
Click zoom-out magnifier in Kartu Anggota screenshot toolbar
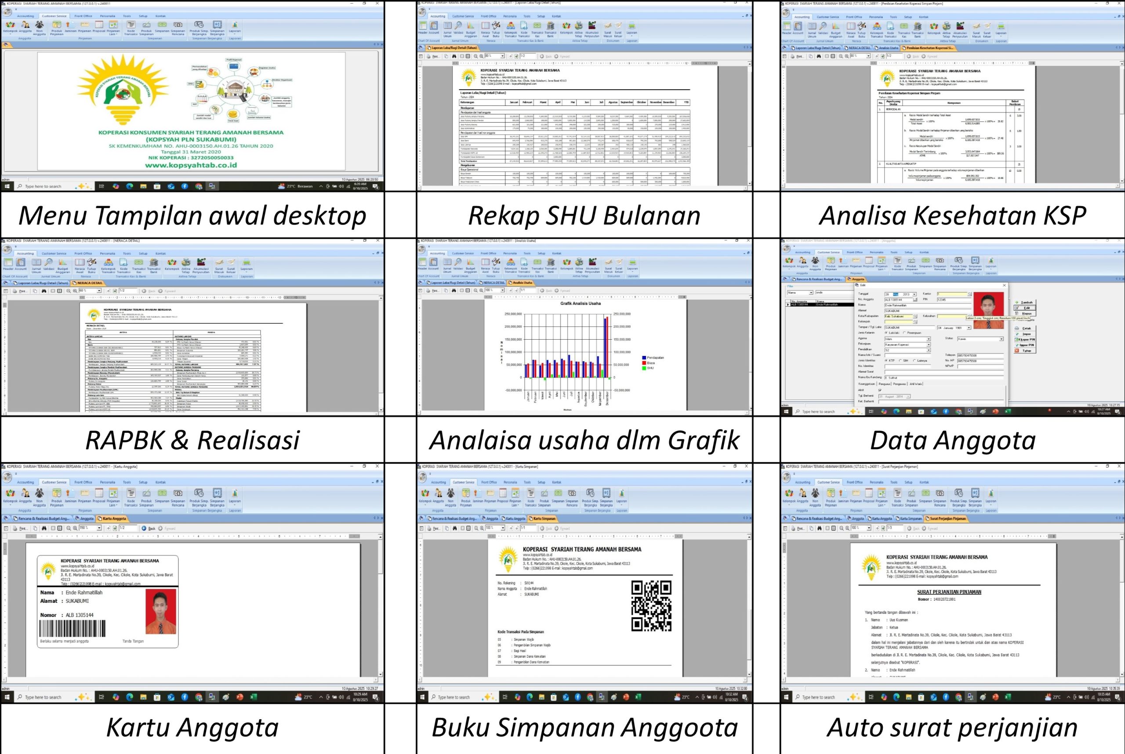click(x=68, y=528)
